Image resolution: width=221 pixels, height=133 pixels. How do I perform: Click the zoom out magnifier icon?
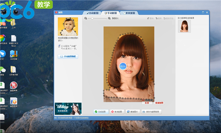(x=85, y=18)
